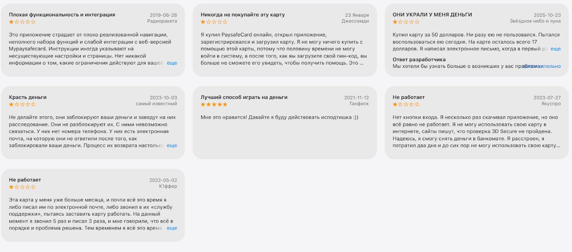The width and height of the screenshot is (572, 252).
Task: Click one-star rating of "Красть деньги" review
Action: tap(22, 105)
